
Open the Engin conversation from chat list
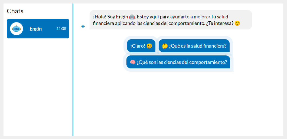point(38,29)
